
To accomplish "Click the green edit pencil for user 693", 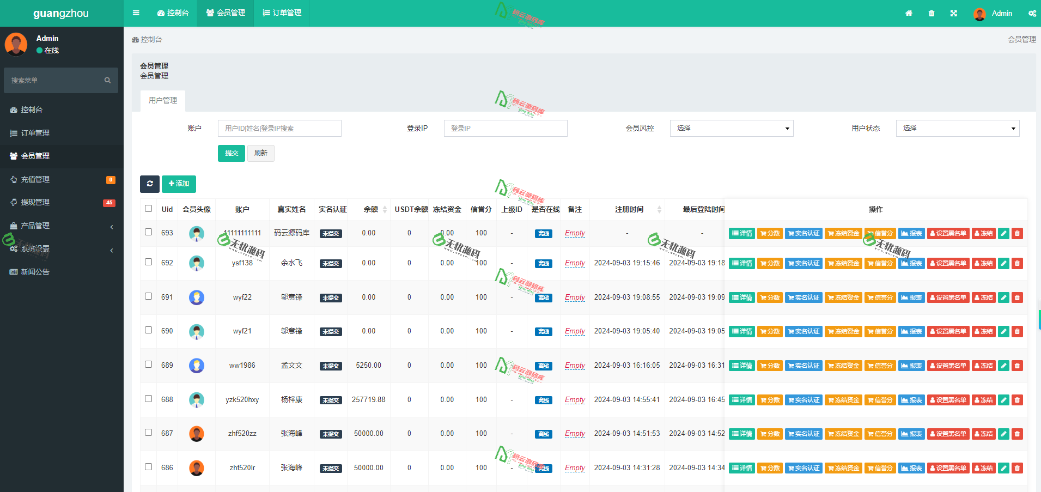I will [x=1003, y=234].
